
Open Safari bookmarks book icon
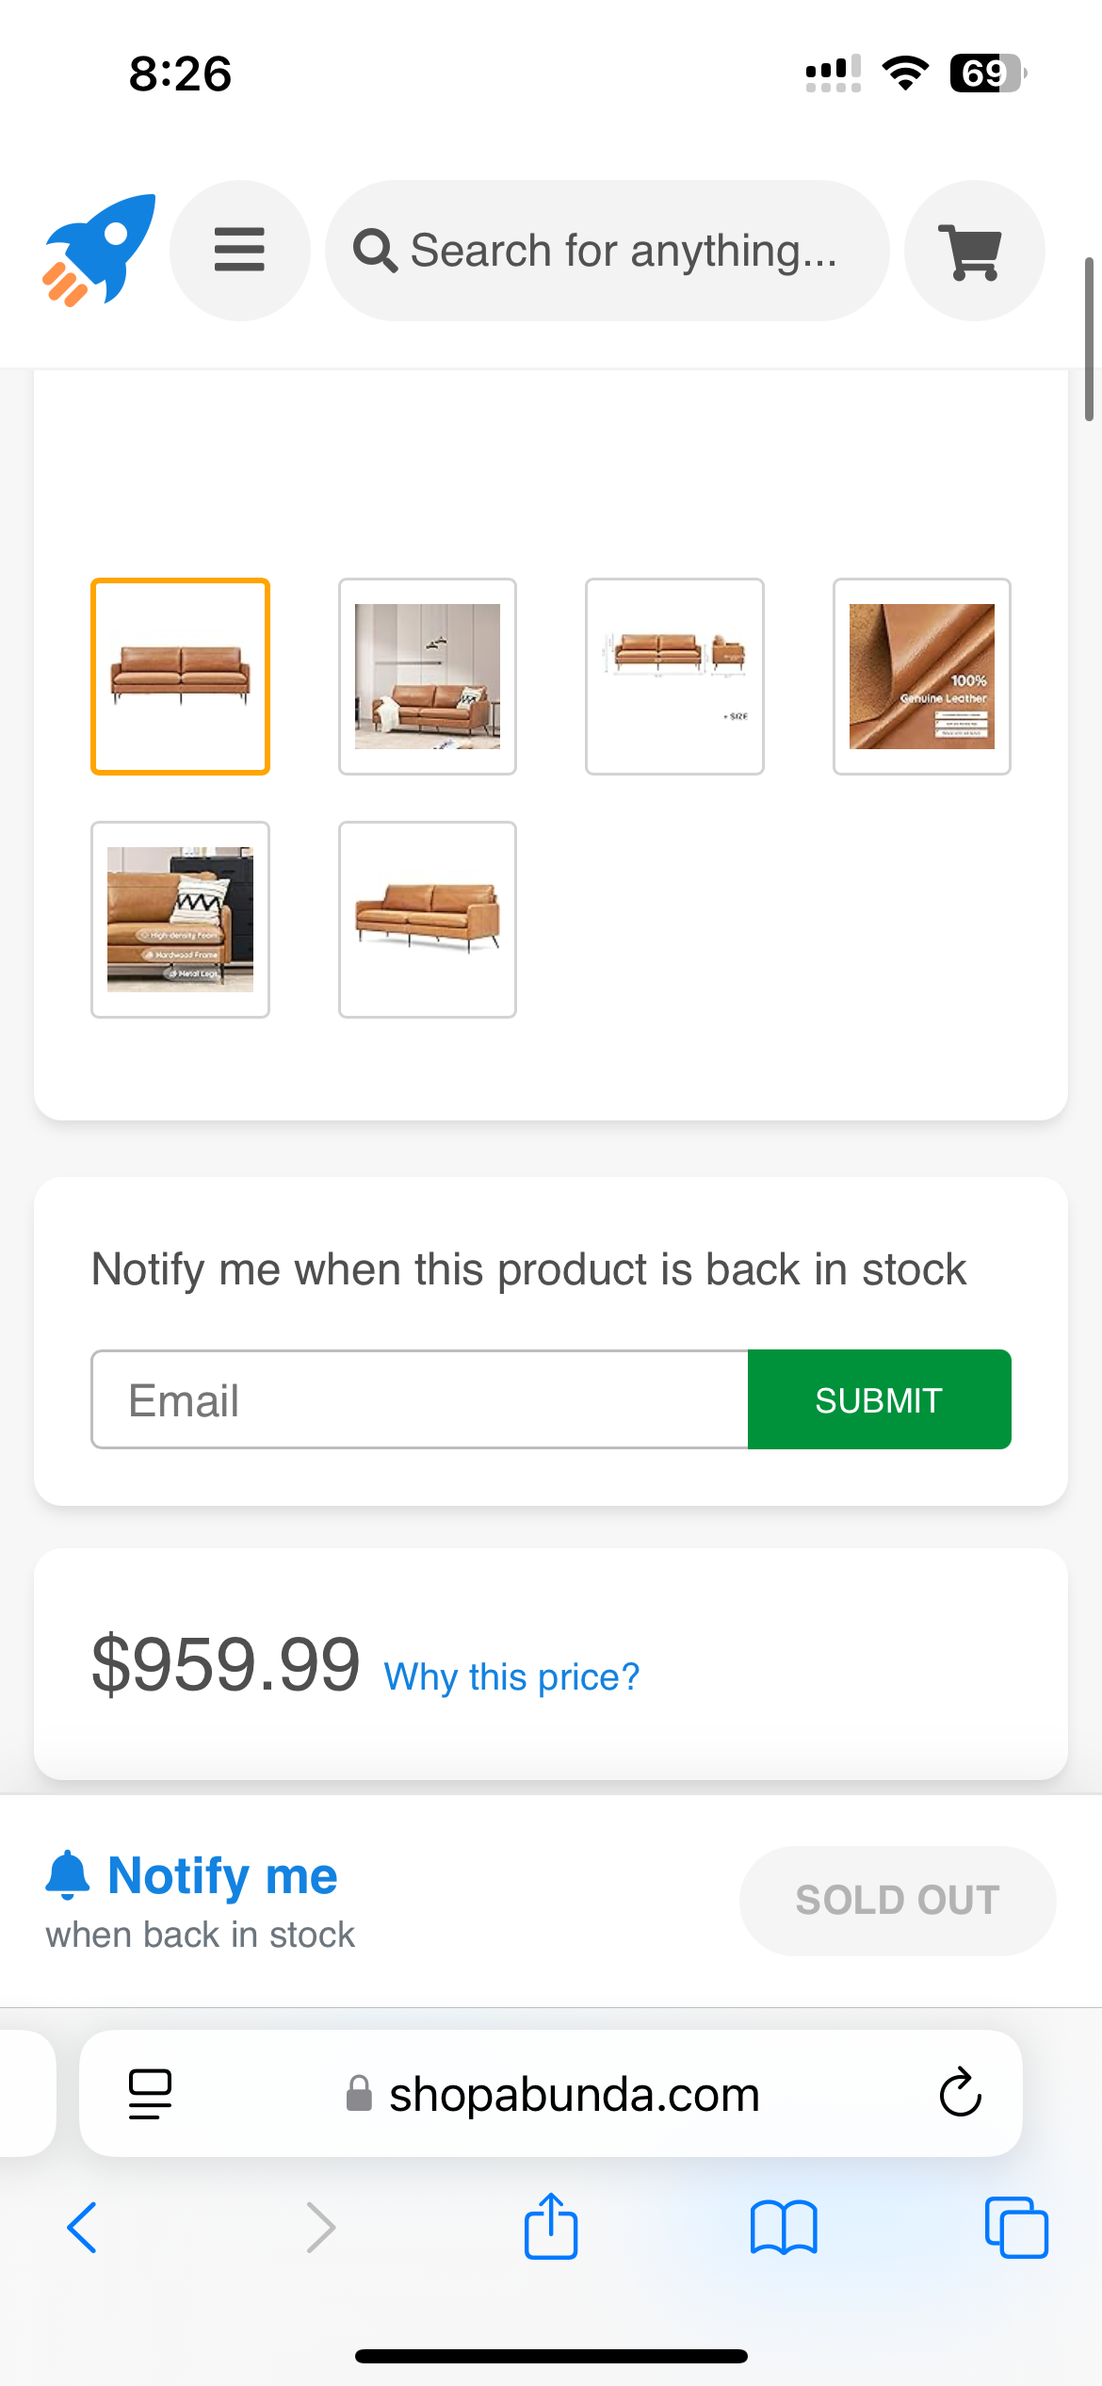[x=783, y=2228]
